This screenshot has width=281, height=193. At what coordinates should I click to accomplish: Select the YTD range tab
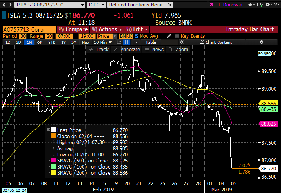click(52, 42)
